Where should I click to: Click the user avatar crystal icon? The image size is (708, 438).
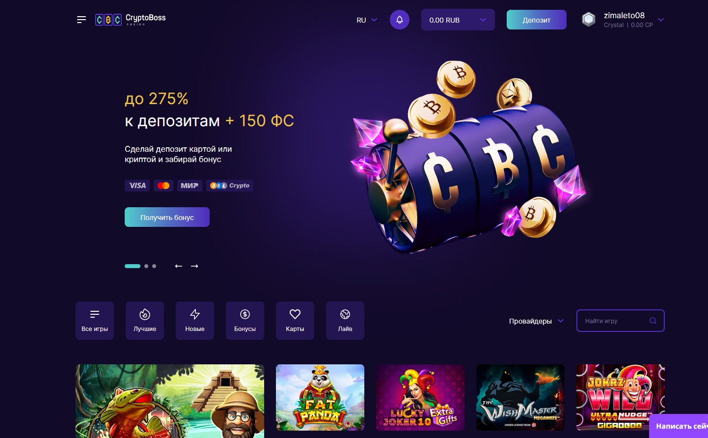tap(589, 20)
